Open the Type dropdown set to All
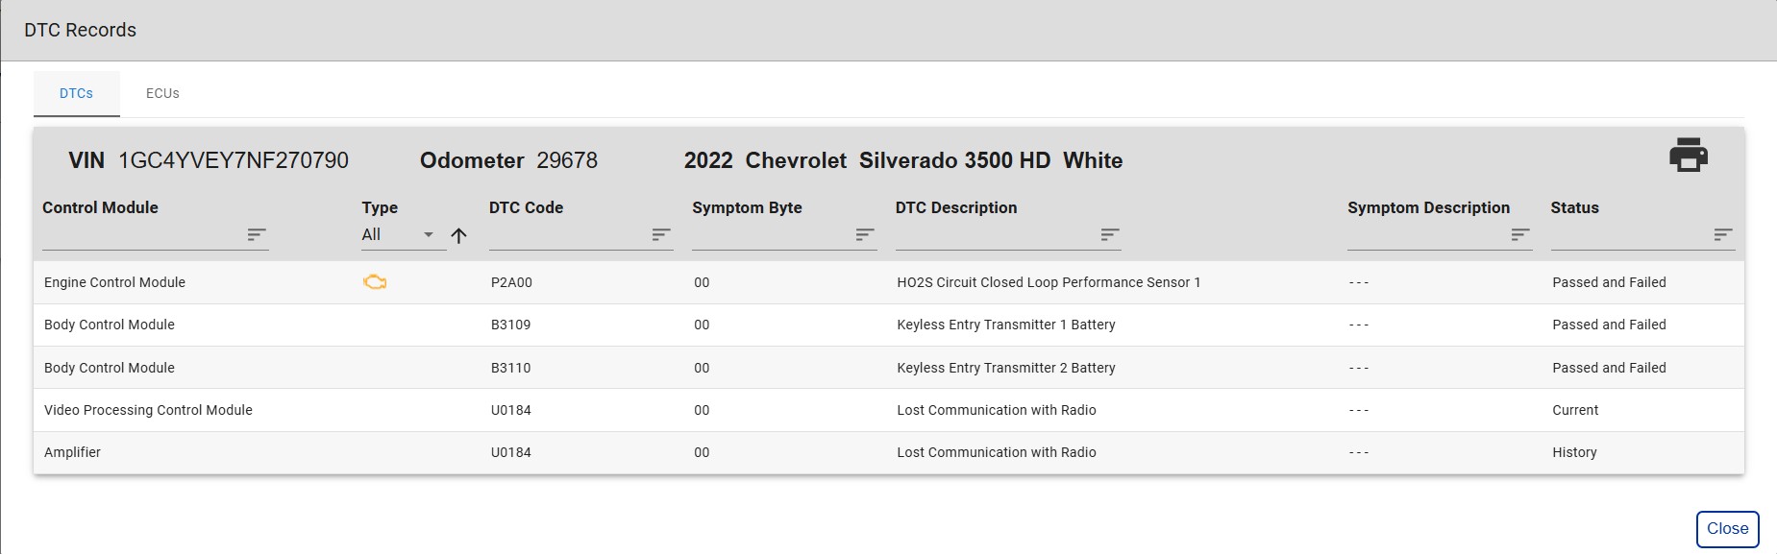Screen dimensions: 1777x554 [398, 235]
